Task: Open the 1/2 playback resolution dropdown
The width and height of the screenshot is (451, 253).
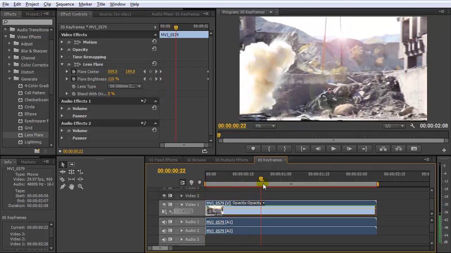Action: pos(394,126)
